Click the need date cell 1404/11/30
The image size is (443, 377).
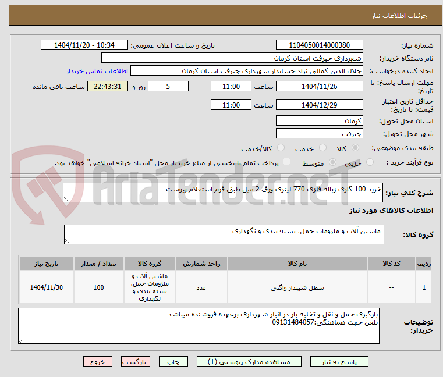tap(47, 287)
